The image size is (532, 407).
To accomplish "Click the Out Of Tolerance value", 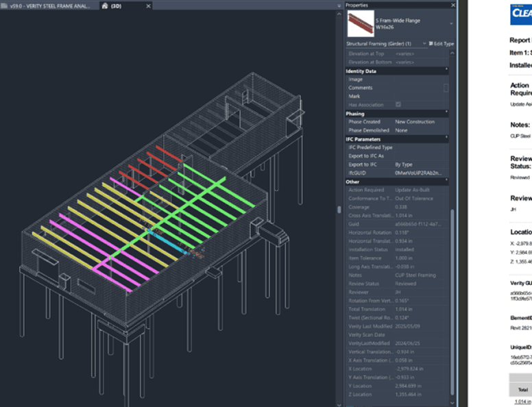I will point(414,199).
